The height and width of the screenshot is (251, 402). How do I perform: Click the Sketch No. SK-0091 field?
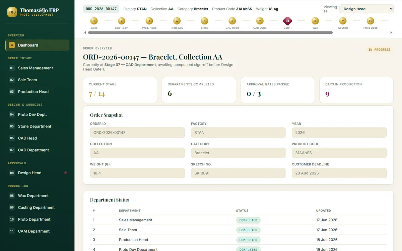pyautogui.click(x=238, y=173)
